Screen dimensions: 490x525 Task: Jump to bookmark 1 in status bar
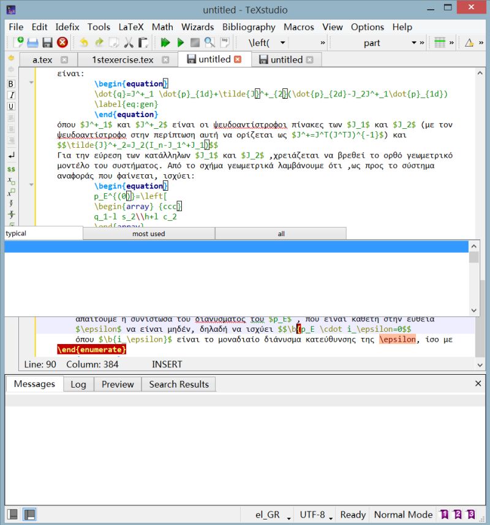tap(446, 515)
